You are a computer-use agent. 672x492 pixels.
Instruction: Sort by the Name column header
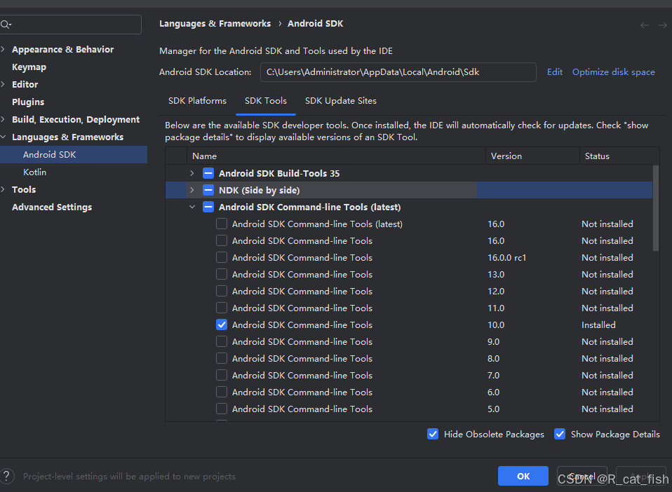tap(336, 156)
